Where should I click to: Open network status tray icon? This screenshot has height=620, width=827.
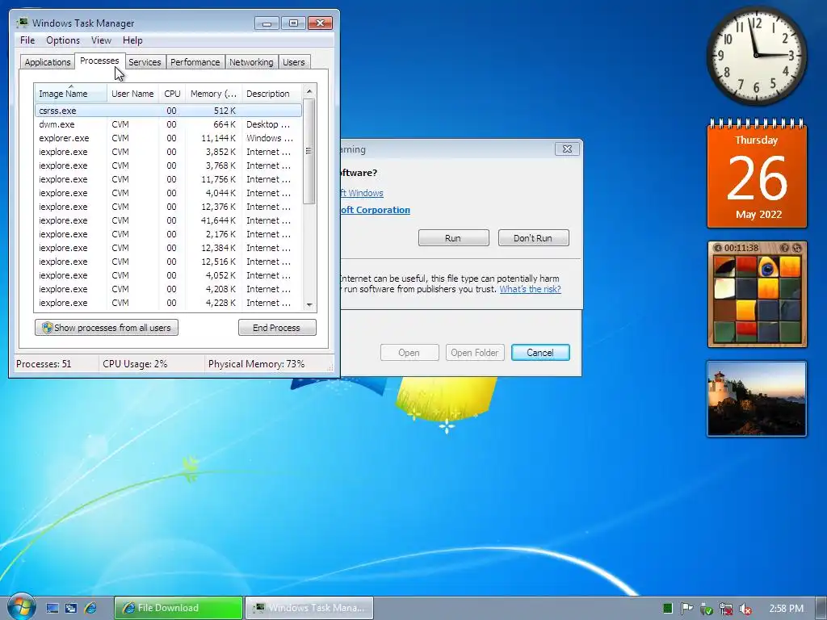[726, 610]
